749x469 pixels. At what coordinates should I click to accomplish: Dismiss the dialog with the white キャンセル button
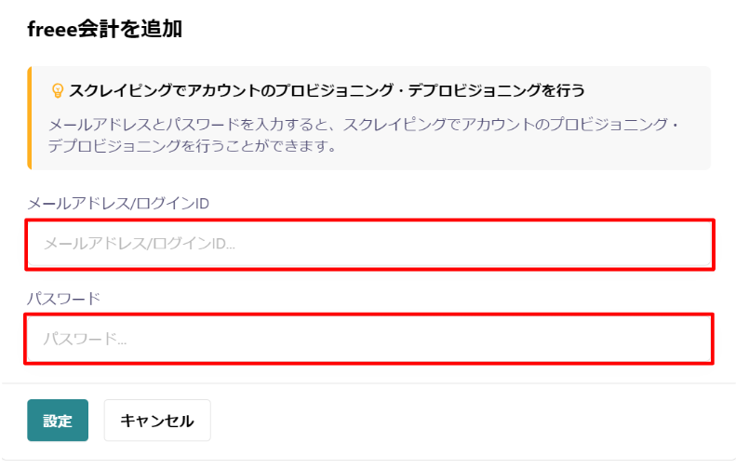157,421
